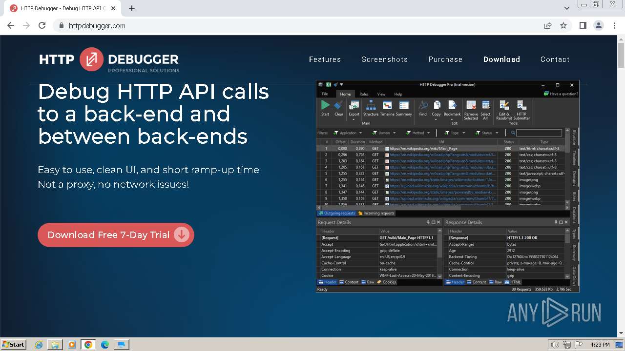Click the HTTP Debugger Pro screenshot image
This screenshot has height=351, width=625.
[x=448, y=186]
